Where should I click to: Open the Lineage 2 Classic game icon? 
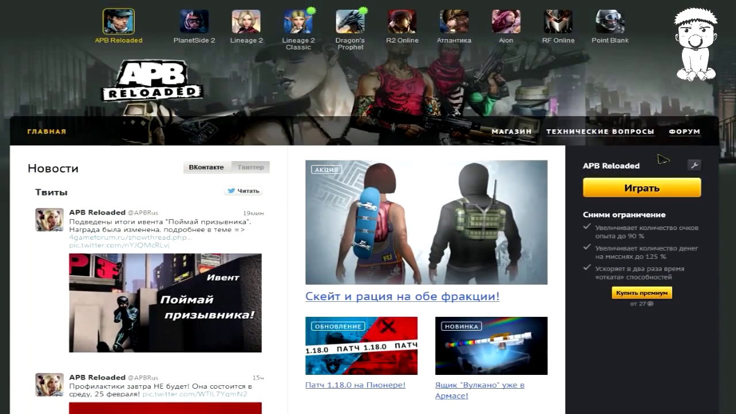point(298,22)
